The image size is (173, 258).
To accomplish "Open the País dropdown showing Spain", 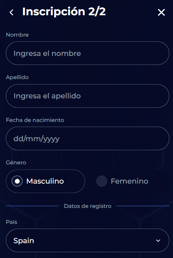I will pyautogui.click(x=88, y=240).
